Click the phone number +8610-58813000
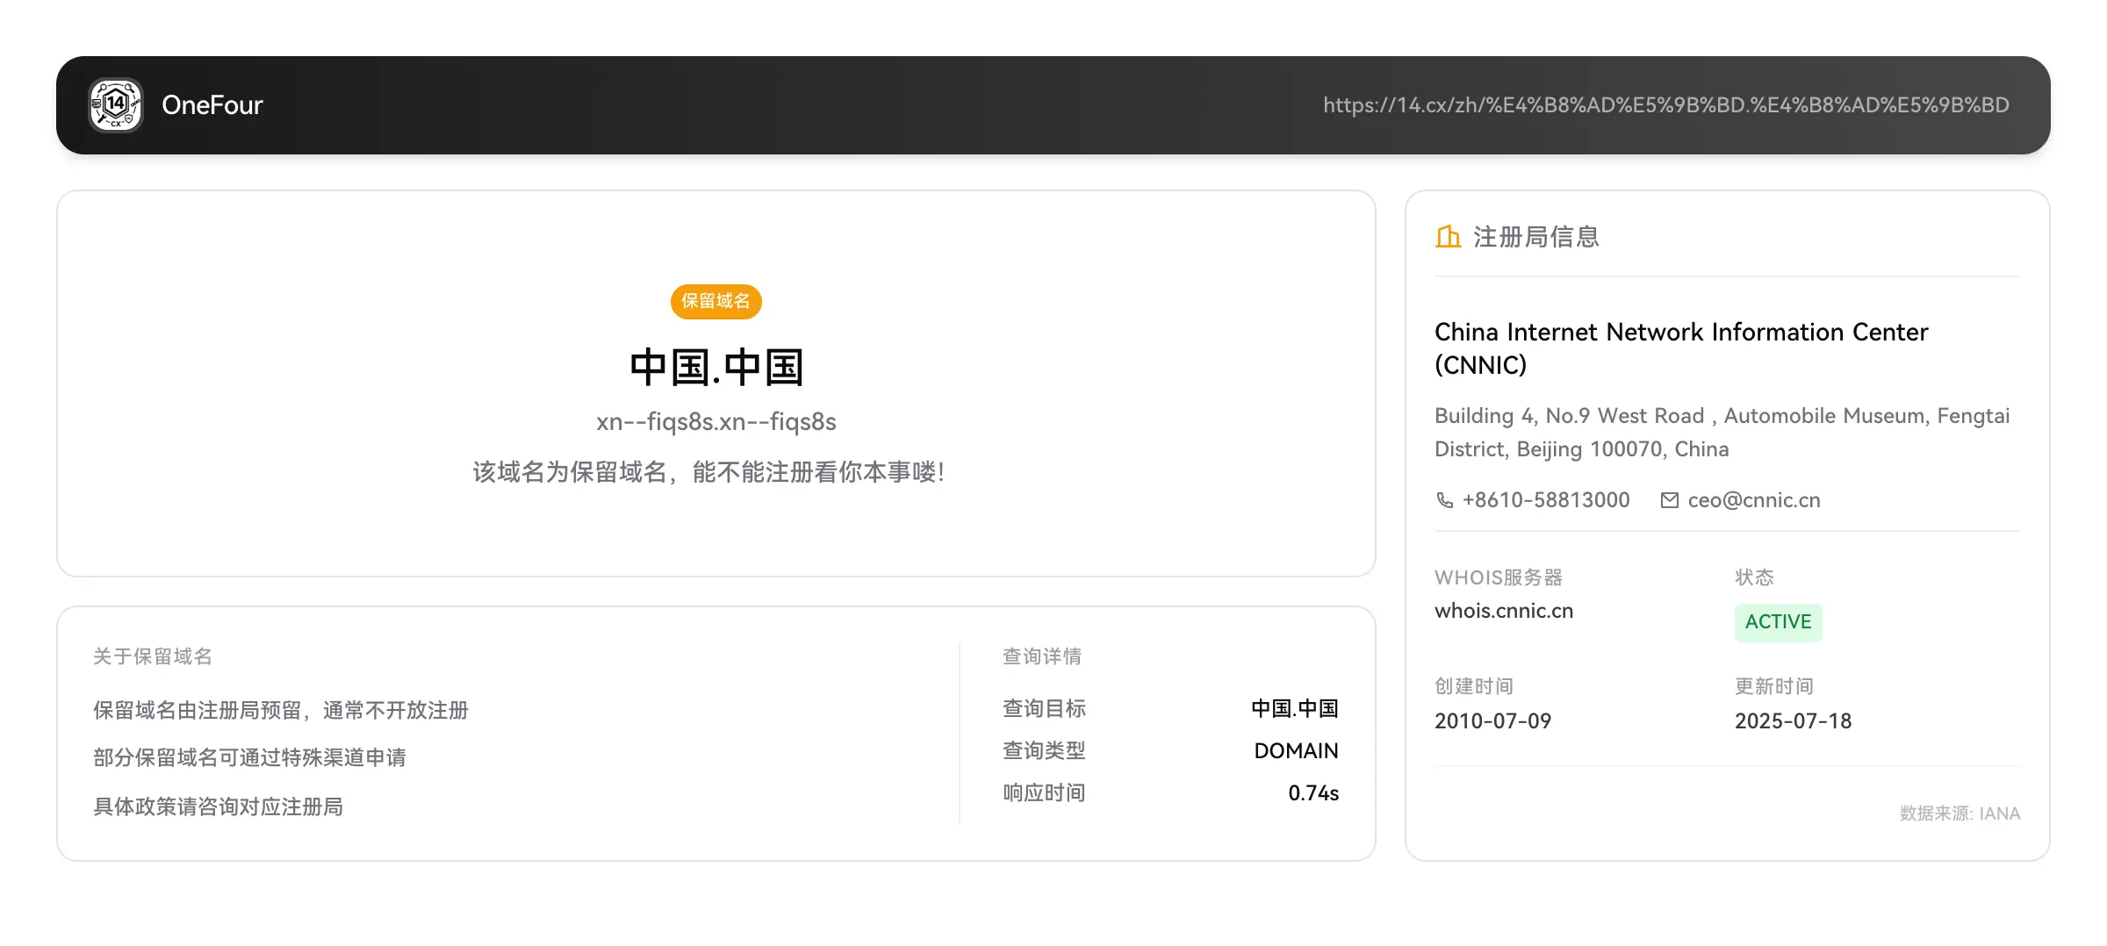The height and width of the screenshot is (946, 2107). pyautogui.click(x=1546, y=500)
